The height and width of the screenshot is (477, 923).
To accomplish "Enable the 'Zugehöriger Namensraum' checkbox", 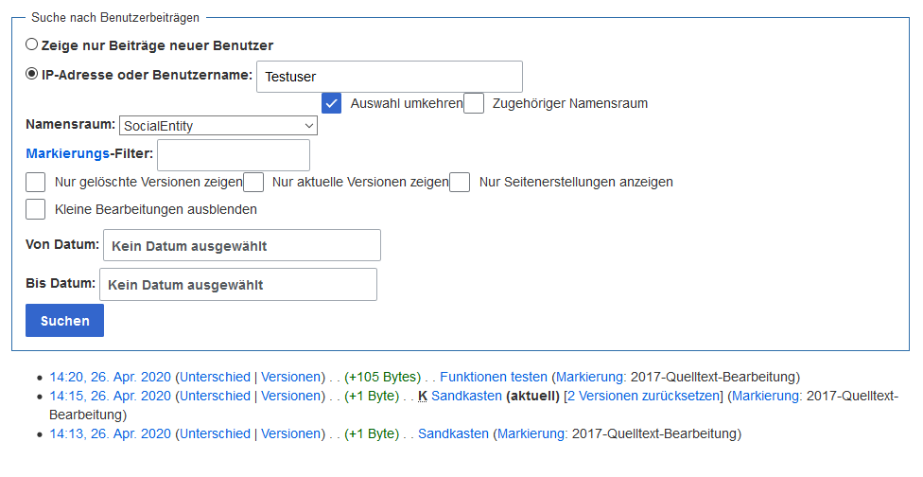I will (x=474, y=103).
